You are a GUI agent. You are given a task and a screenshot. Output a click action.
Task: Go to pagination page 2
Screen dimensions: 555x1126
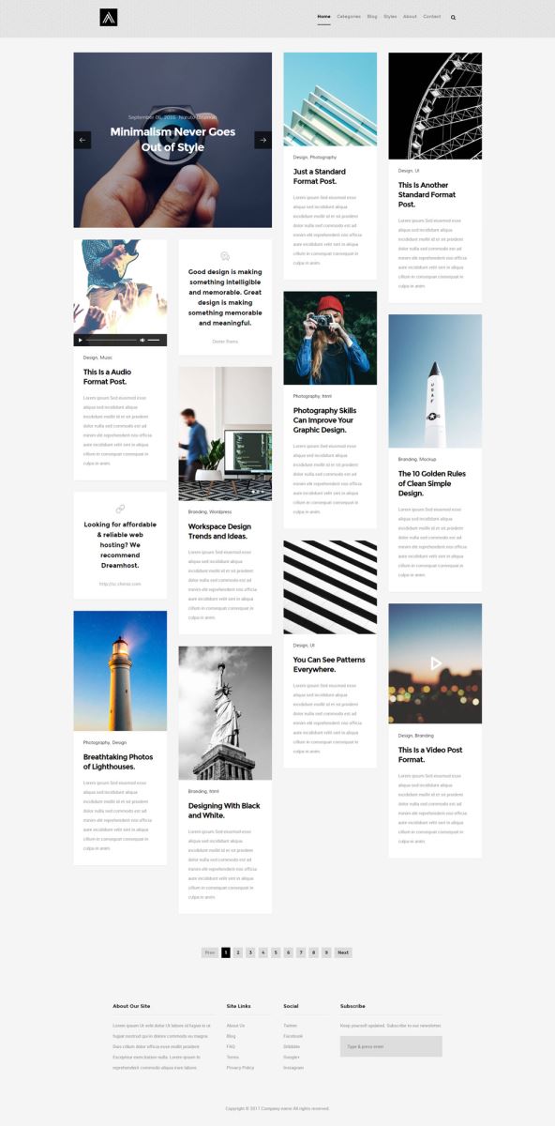[238, 952]
